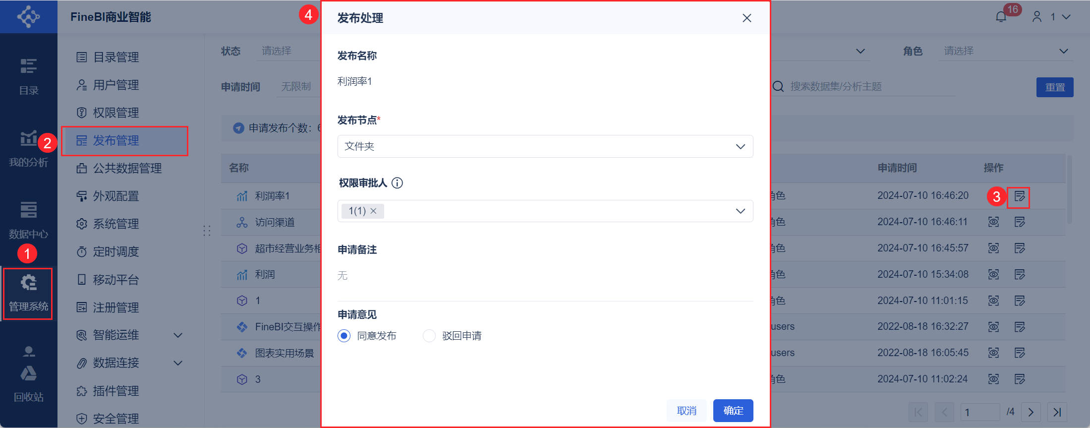Remove the 1(1) approver tag
The image size is (1090, 428).
pos(374,211)
